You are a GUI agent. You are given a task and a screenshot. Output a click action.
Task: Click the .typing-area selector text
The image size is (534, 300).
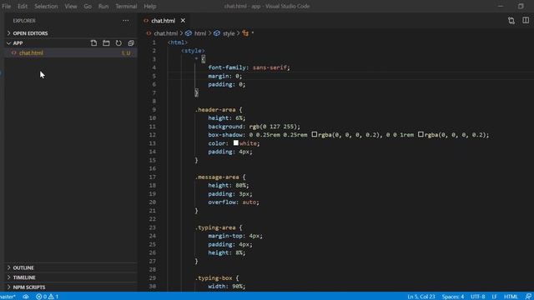pyautogui.click(x=215, y=227)
